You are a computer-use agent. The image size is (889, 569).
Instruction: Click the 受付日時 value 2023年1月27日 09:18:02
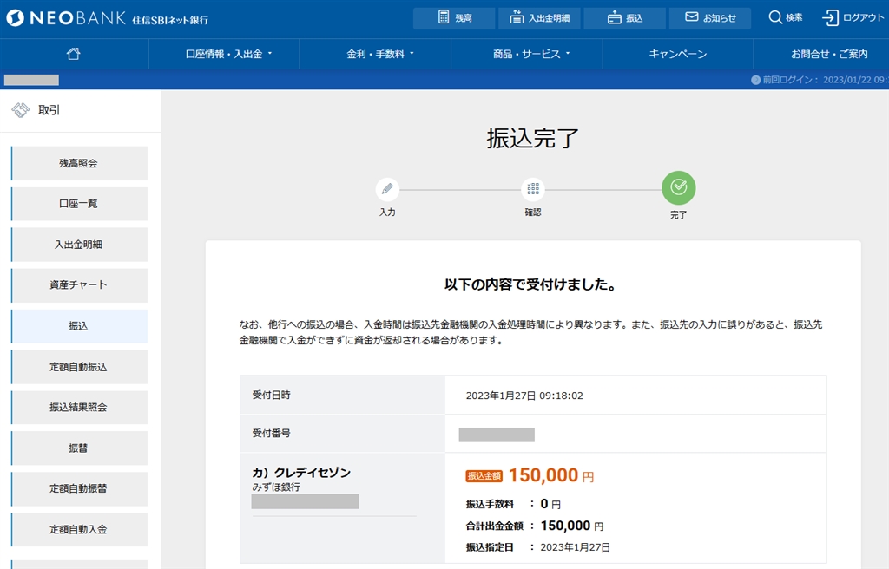524,396
